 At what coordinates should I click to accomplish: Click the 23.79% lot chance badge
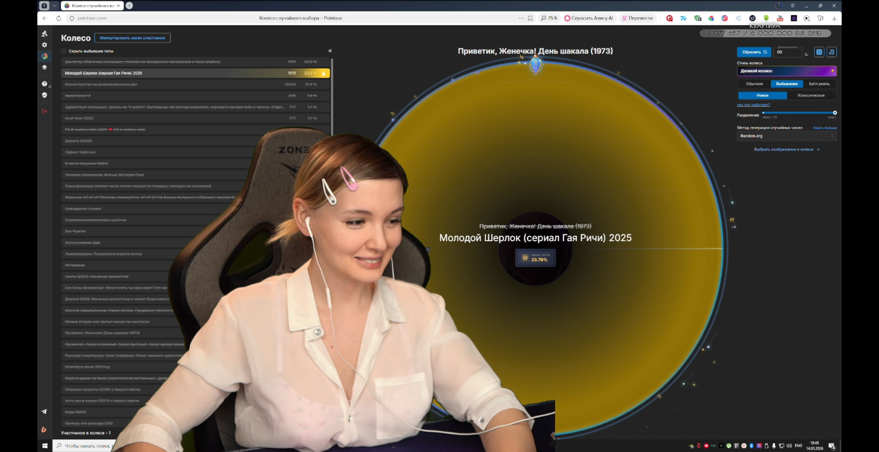point(535,257)
